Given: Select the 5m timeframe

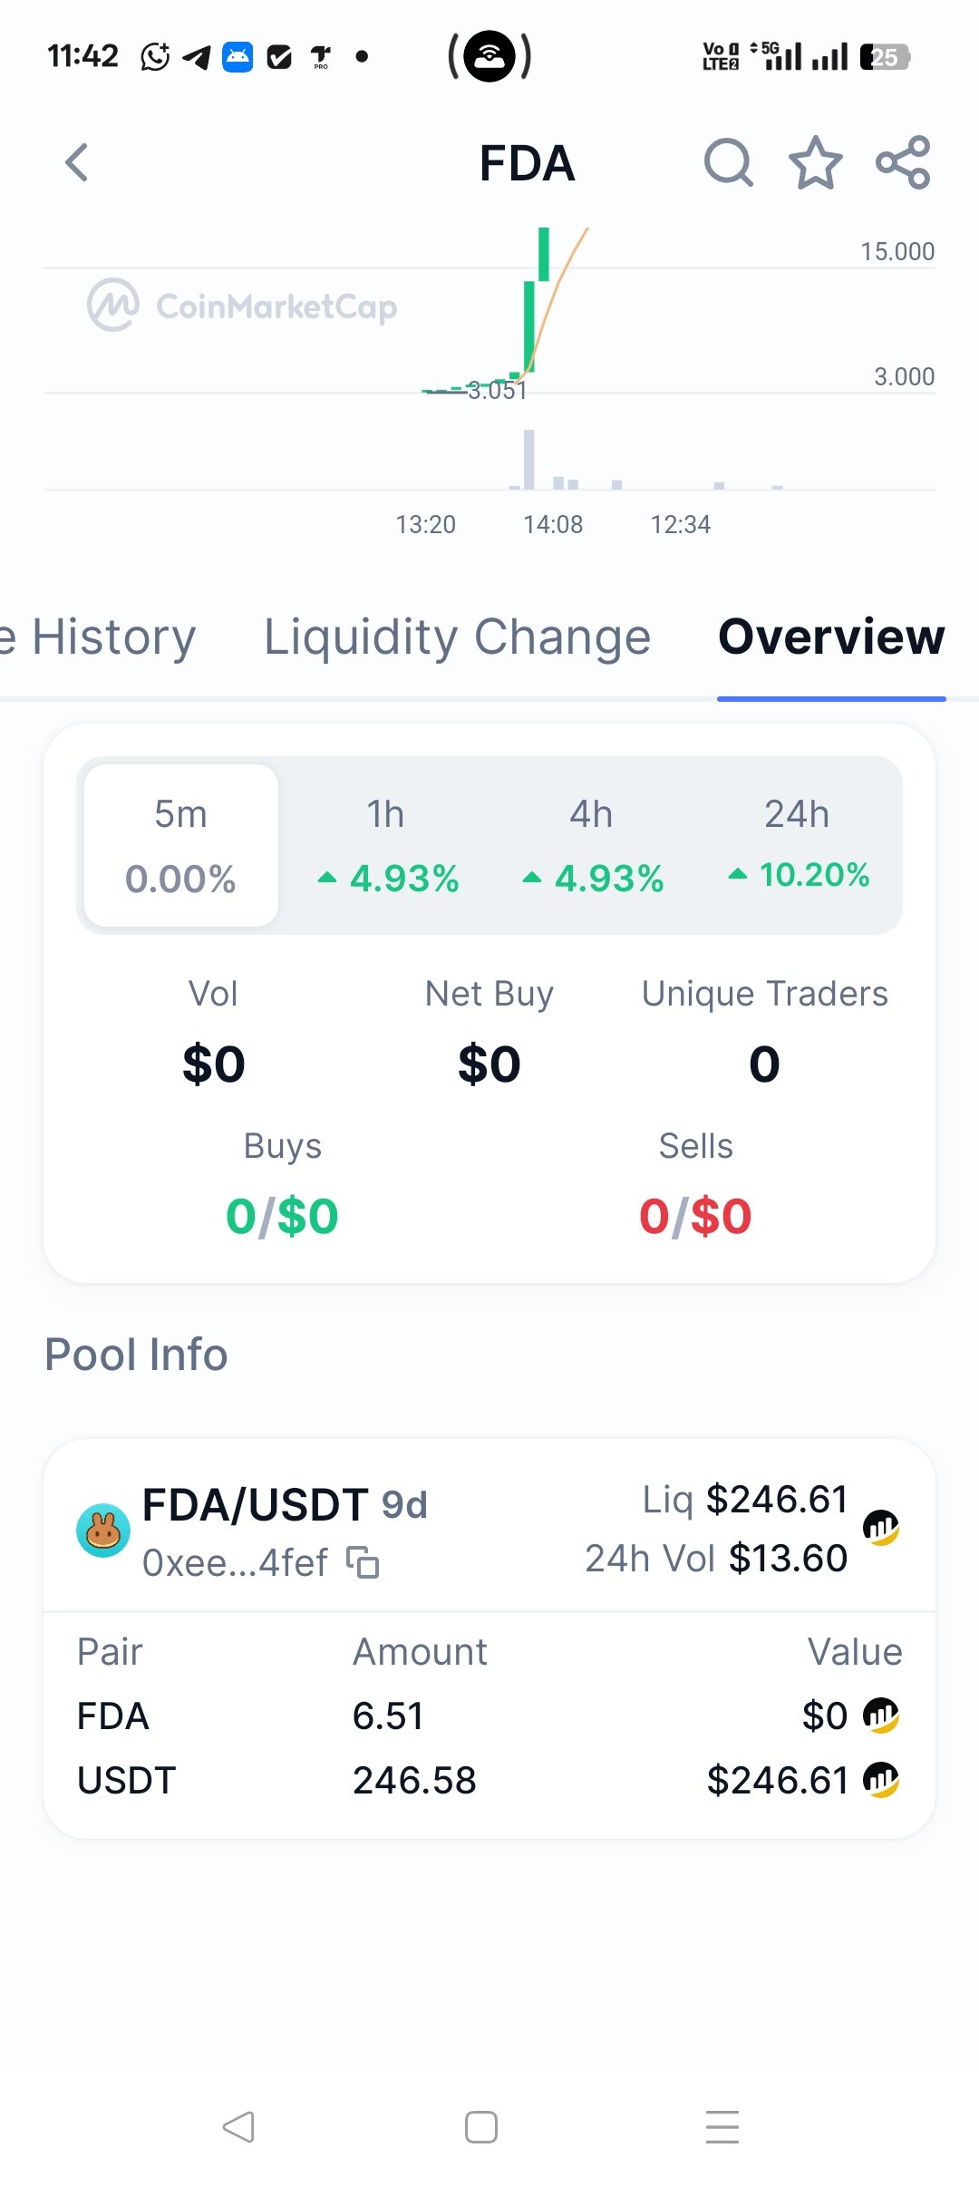Looking at the screenshot, I should (181, 845).
